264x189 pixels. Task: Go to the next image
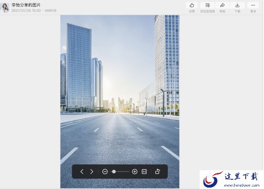[91, 172]
